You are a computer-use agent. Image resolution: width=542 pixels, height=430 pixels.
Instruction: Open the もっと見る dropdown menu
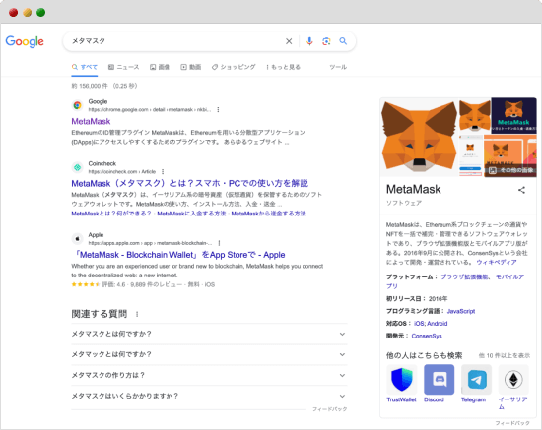point(283,67)
